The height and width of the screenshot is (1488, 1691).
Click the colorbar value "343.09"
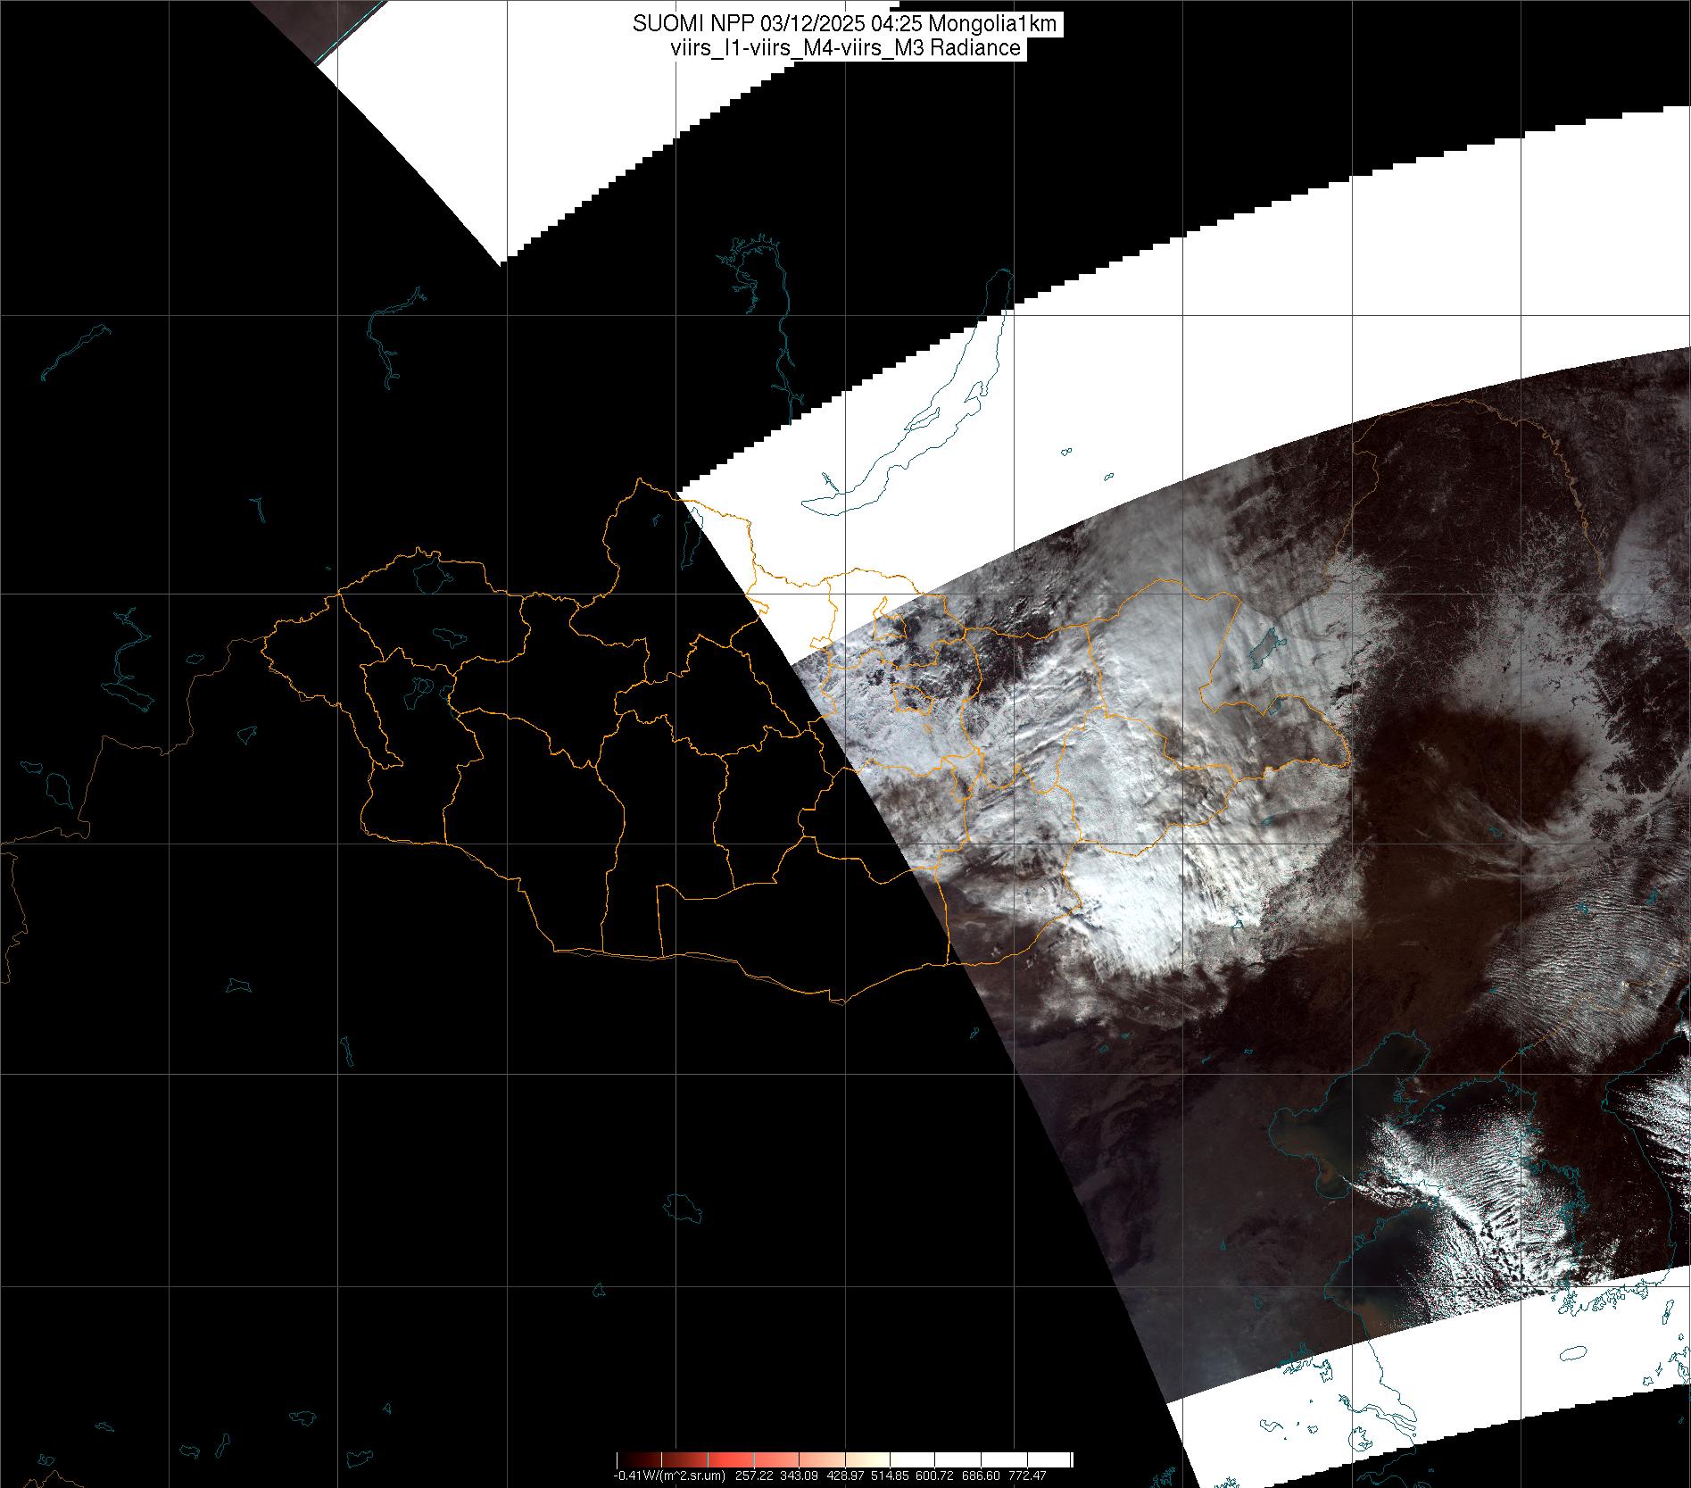coord(799,1476)
